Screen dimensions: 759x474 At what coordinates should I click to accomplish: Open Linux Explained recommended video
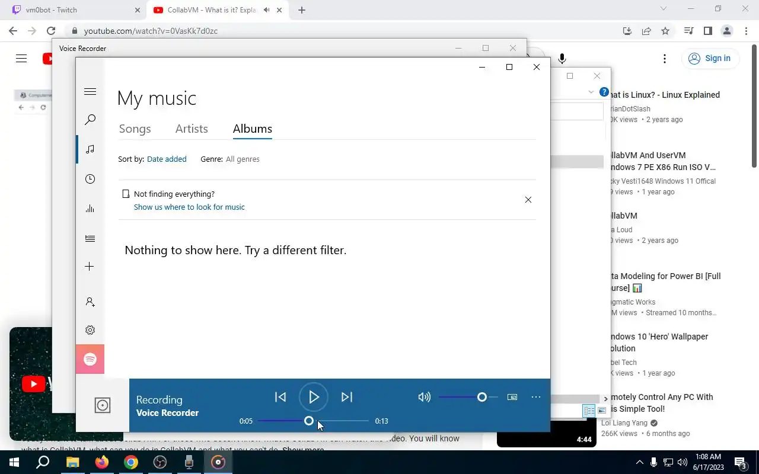664,95
